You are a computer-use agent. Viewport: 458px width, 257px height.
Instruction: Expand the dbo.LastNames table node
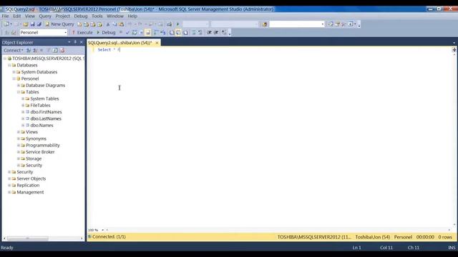tap(23, 119)
